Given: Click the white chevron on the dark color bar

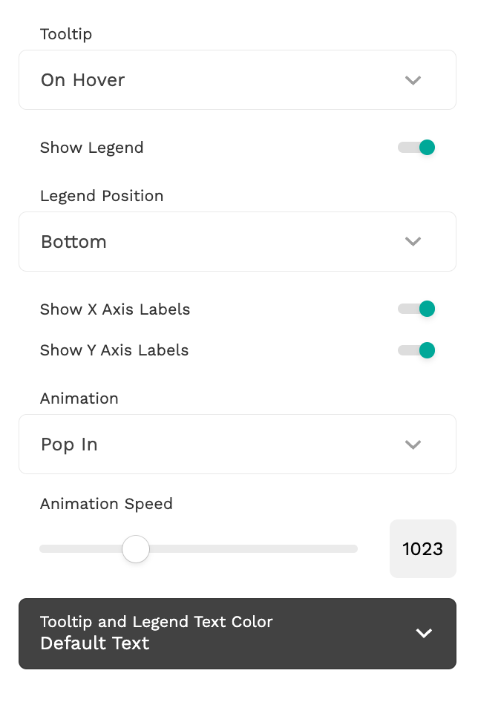Looking at the screenshot, I should coord(424,633).
